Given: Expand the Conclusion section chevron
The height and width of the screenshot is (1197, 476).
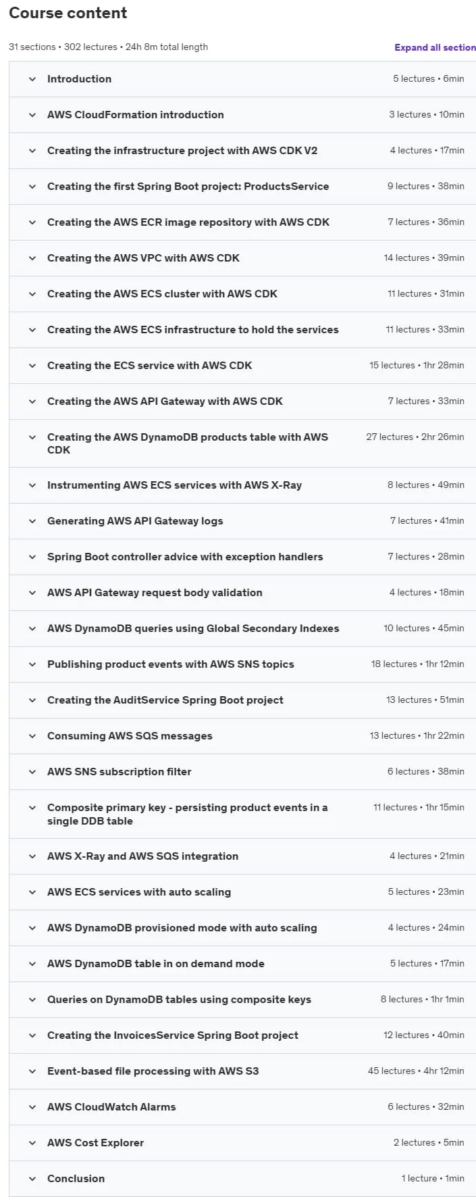Looking at the screenshot, I should pos(32,1179).
